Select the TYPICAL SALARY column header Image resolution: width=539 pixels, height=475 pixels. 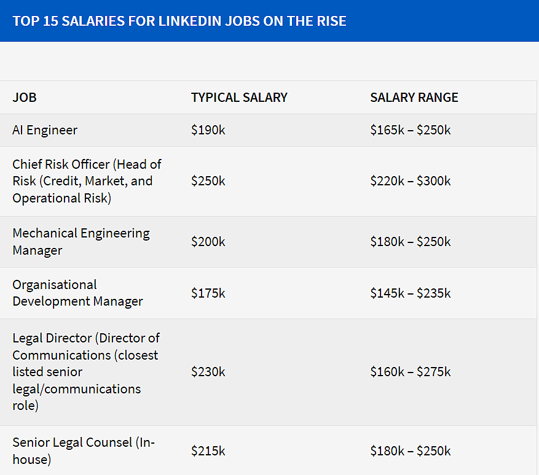(x=239, y=98)
